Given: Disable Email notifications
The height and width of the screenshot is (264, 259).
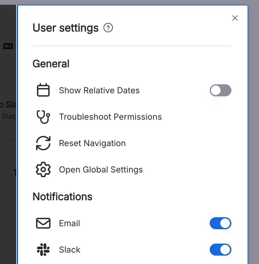Looking at the screenshot, I should 221,223.
